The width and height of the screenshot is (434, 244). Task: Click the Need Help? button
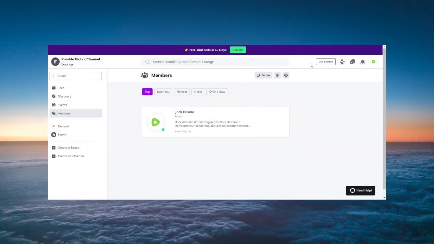click(360, 190)
